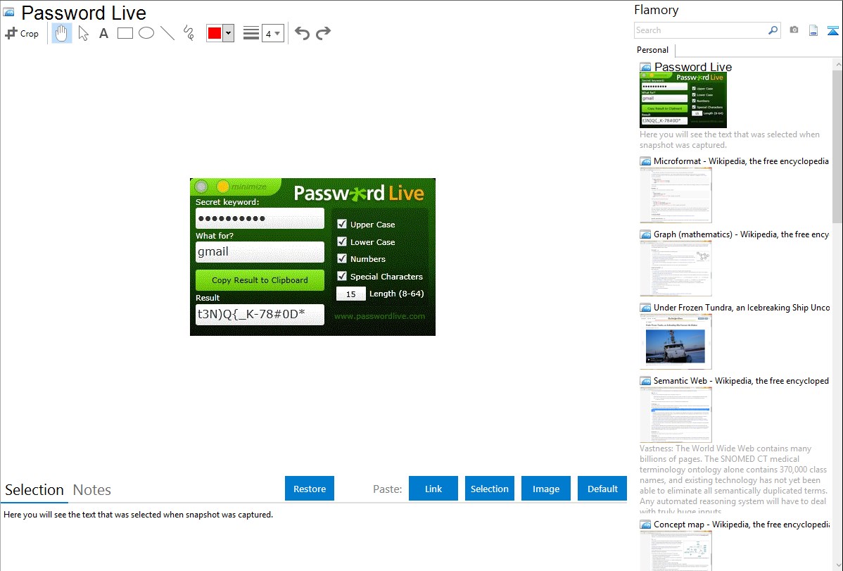Open the Microformat Wikipedia snapshot thumbnail

(676, 195)
